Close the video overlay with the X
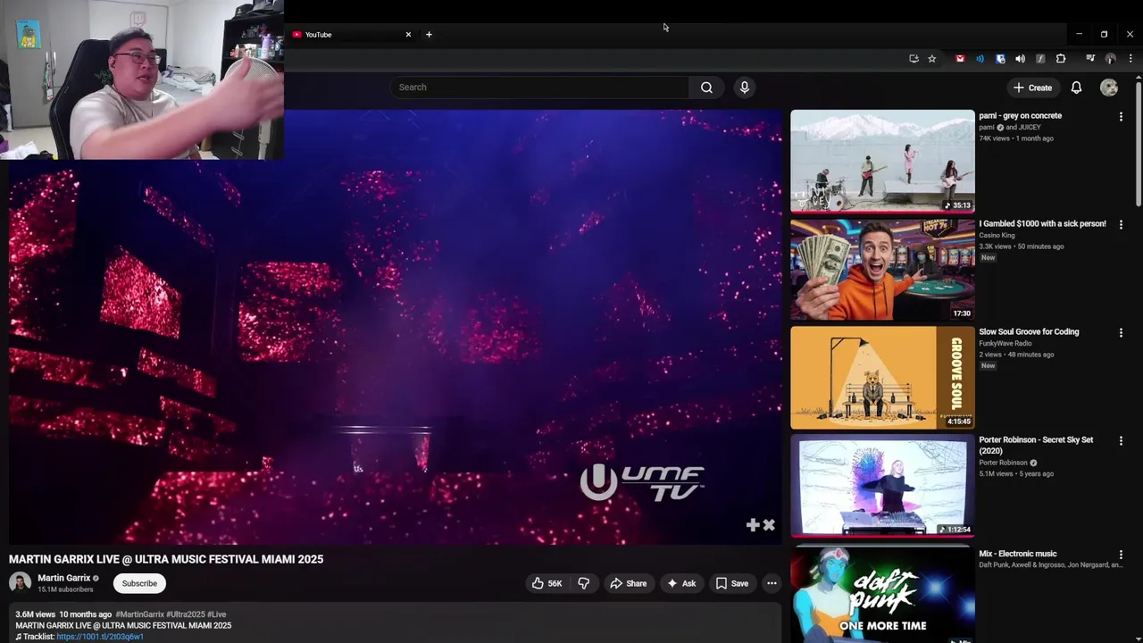Viewport: 1143px width, 643px height. pos(769,525)
